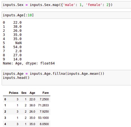Select the Age column header
Viewport: 131px width, 127px height.
(32, 93)
